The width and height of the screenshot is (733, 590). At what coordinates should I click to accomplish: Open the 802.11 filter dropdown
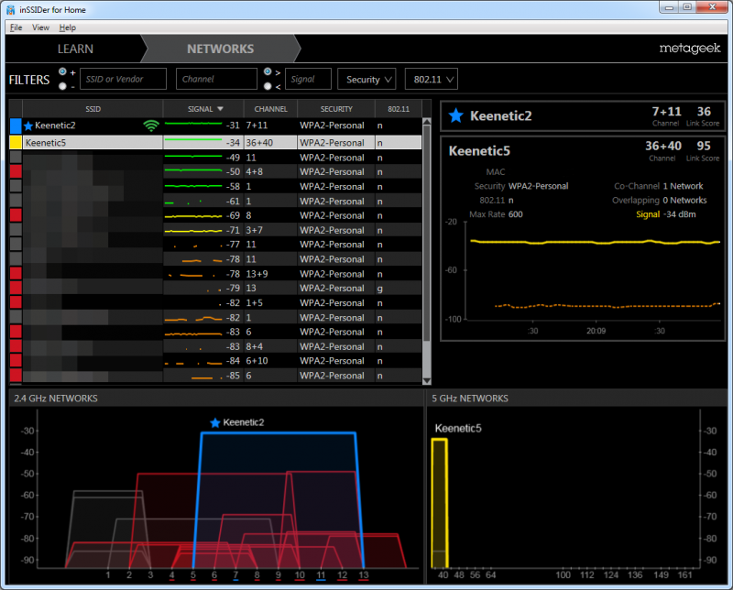coord(431,80)
